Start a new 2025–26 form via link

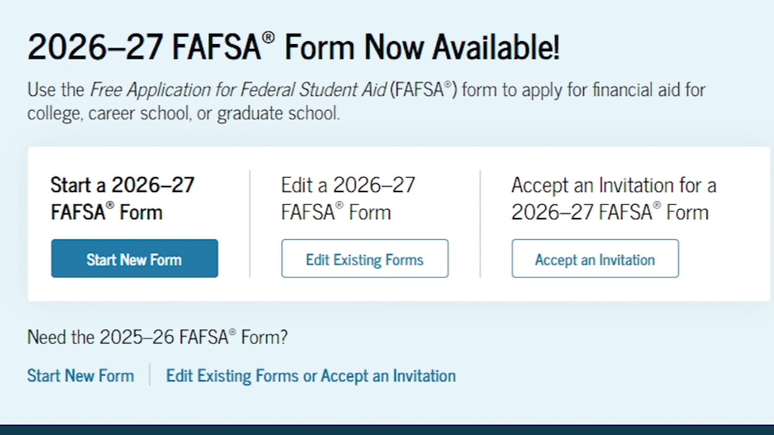[80, 376]
